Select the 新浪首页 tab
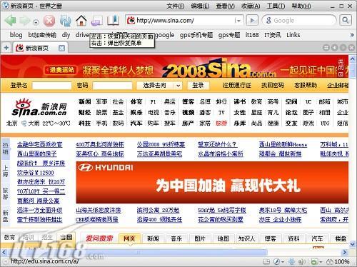Viewport: 357px width, 267px height. coord(37,49)
